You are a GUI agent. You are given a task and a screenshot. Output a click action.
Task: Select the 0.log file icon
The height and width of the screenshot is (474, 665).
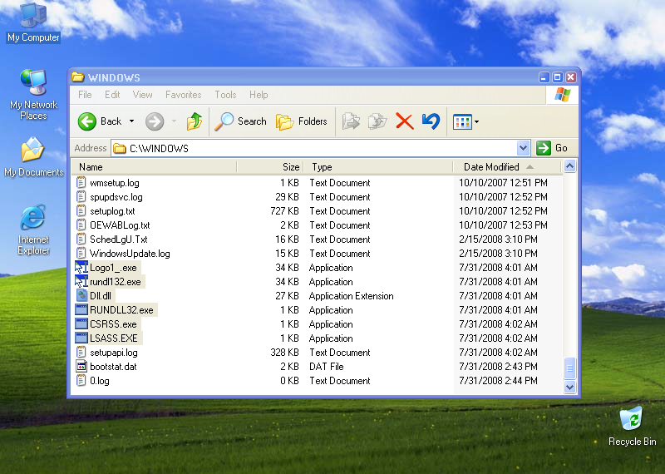(x=81, y=381)
